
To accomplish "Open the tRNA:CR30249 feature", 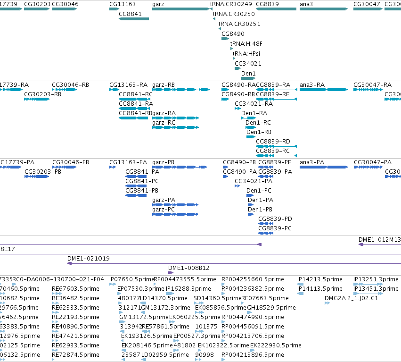I will 211,9.
